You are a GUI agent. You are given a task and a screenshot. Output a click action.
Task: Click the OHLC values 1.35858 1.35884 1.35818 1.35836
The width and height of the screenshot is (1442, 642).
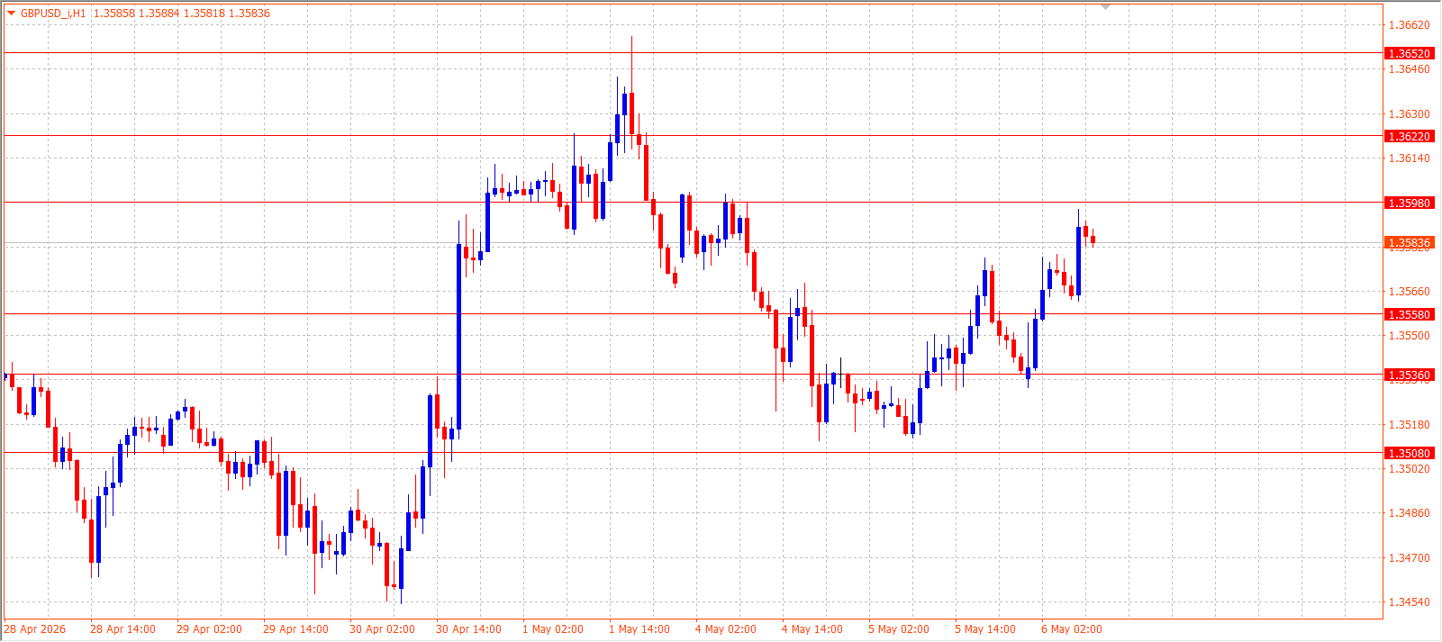[x=182, y=14]
